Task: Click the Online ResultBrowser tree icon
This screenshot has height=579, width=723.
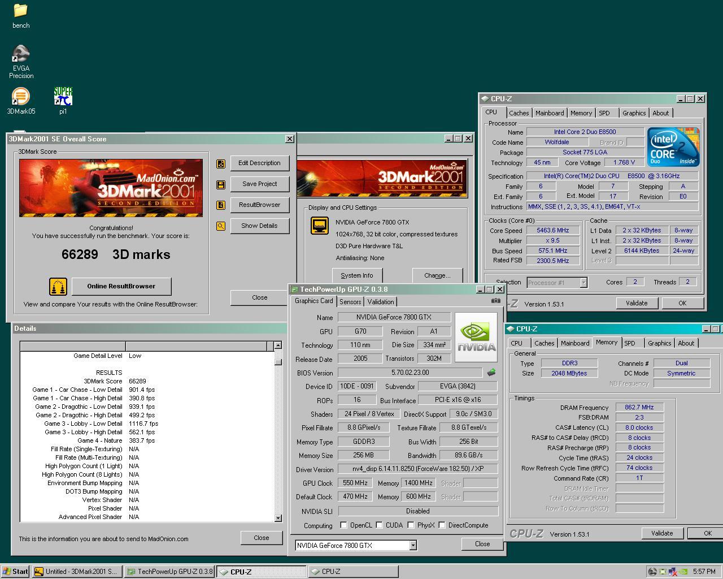Action: click(58, 287)
